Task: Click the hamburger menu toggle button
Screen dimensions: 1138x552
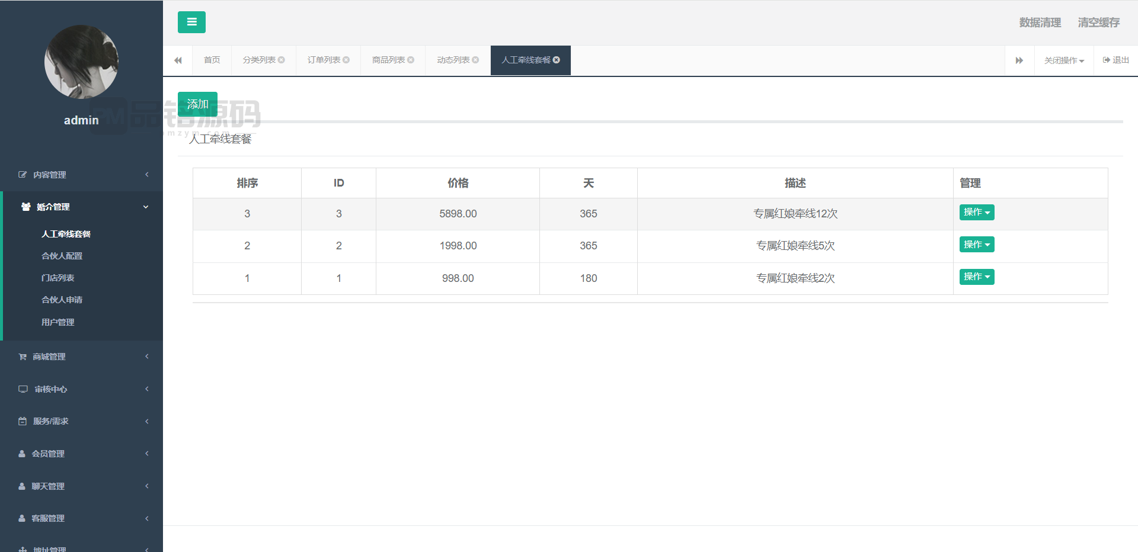Action: (x=191, y=22)
